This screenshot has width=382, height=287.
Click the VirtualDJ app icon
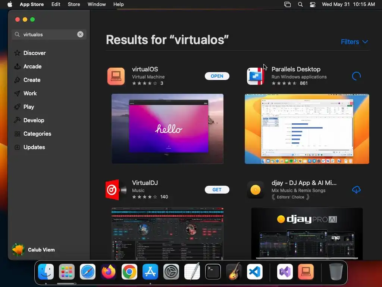(x=116, y=190)
